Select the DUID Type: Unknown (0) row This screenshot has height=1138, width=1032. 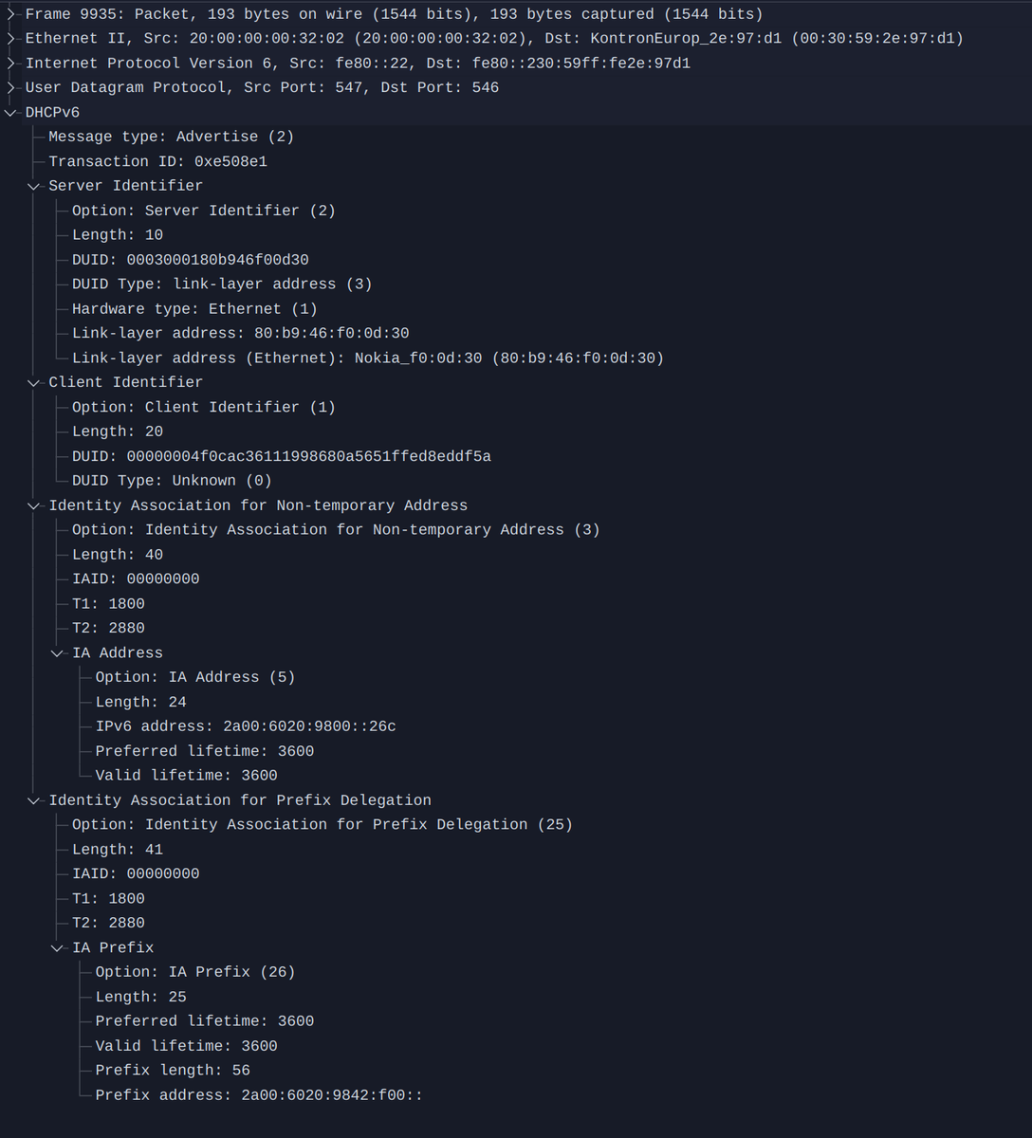coord(172,481)
